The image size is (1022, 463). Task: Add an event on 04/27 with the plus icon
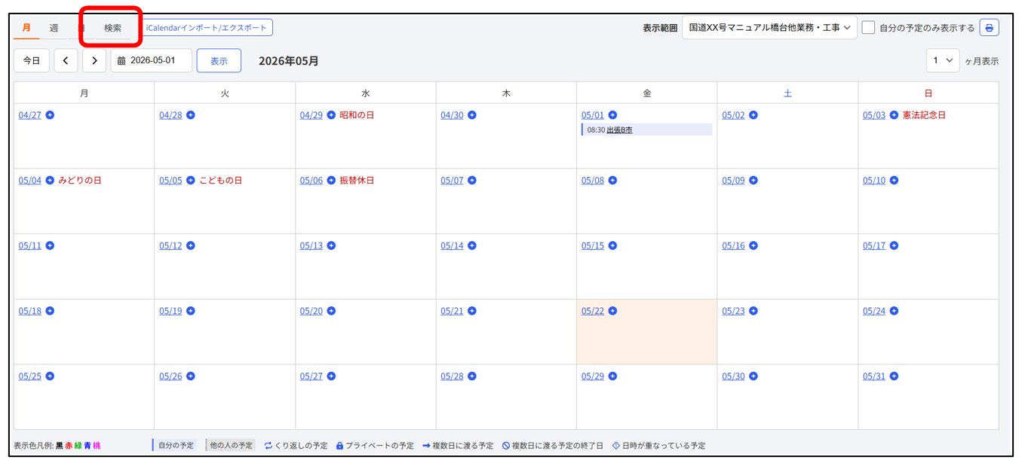50,115
